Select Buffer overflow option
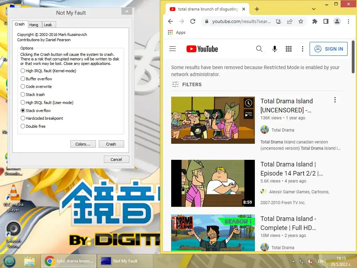This screenshot has width=357, height=268. pyautogui.click(x=36, y=79)
